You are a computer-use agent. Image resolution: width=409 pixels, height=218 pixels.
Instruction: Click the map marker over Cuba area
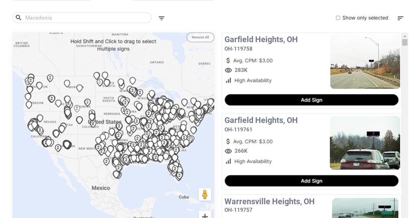179,176
